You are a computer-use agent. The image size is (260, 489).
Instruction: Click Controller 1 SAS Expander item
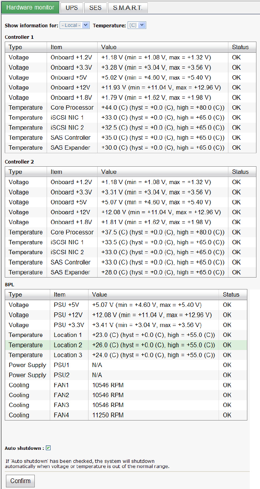point(70,148)
